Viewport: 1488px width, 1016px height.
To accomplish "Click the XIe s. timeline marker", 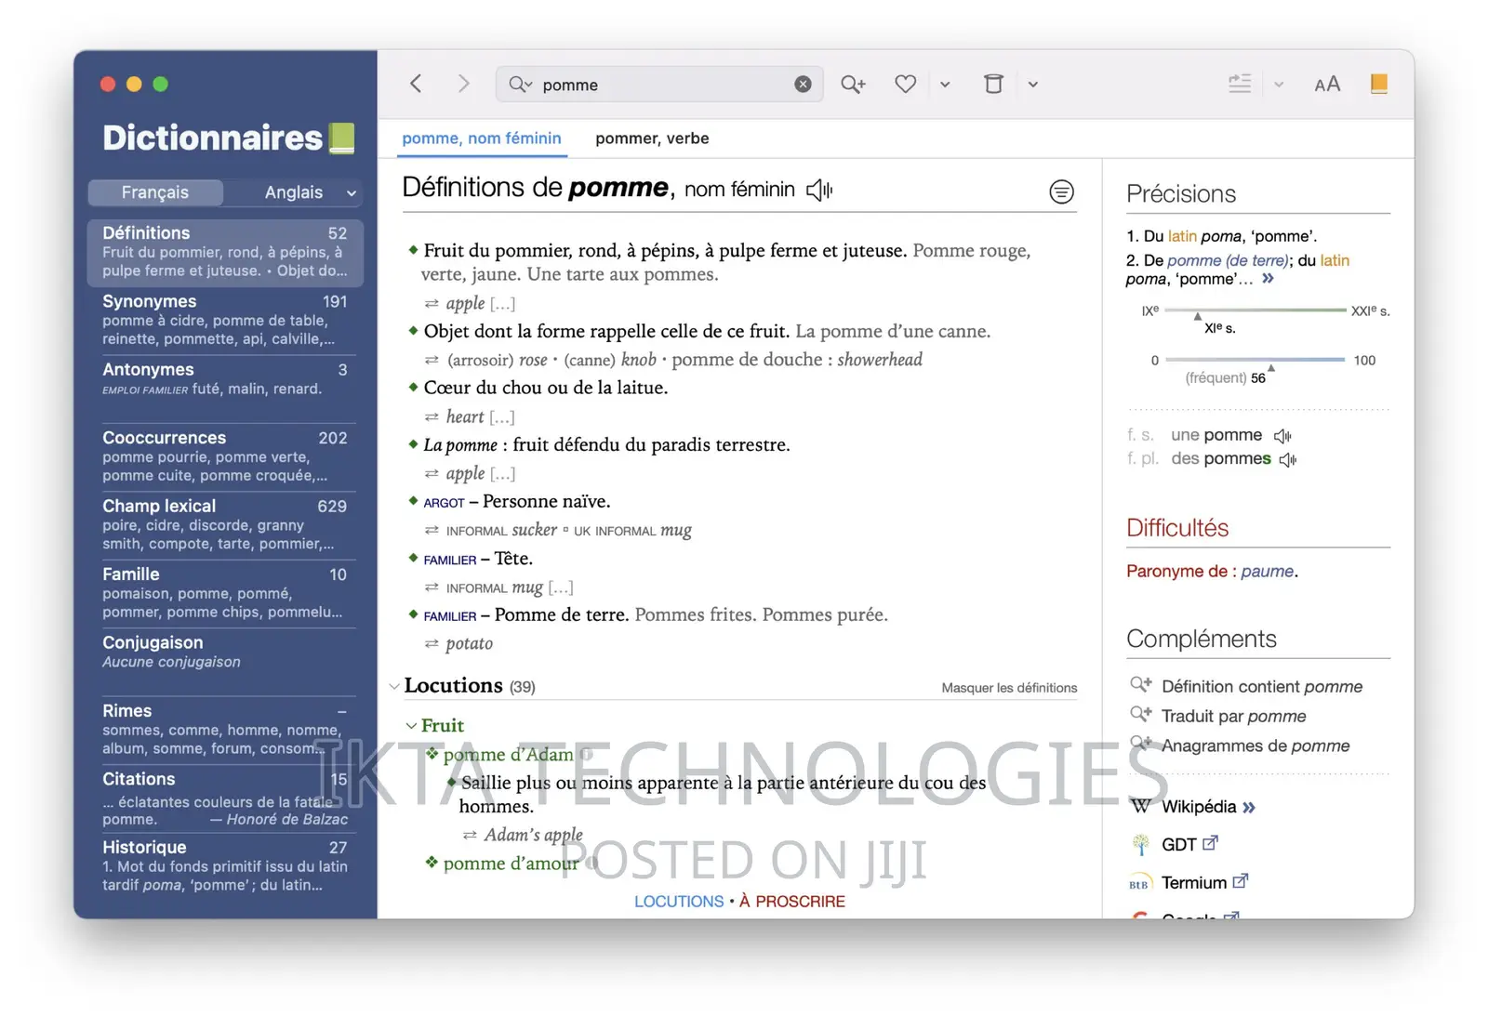I will tap(1198, 317).
